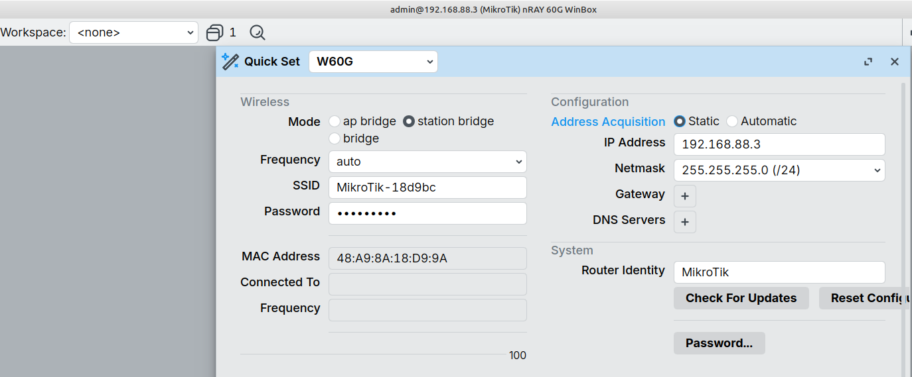Open the Netmask dropdown
Screen dimensions: 912x377
click(779, 170)
